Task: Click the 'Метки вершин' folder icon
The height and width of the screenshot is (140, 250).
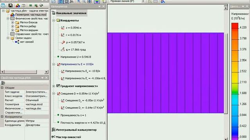Action: (17, 30)
